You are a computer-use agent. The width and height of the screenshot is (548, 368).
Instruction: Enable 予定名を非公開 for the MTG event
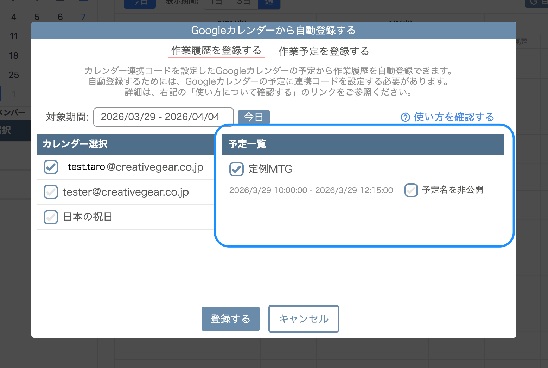coord(411,190)
